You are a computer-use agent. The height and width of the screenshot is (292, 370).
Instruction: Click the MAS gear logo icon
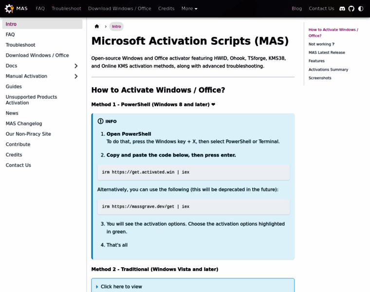click(x=9, y=8)
